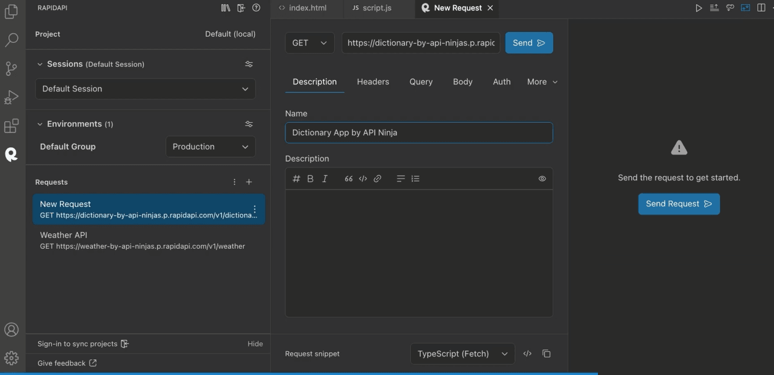Switch to the Body tab
774x375 pixels.
463,82
